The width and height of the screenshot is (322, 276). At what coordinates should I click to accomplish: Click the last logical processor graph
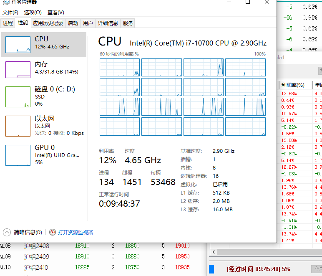(x=245, y=127)
